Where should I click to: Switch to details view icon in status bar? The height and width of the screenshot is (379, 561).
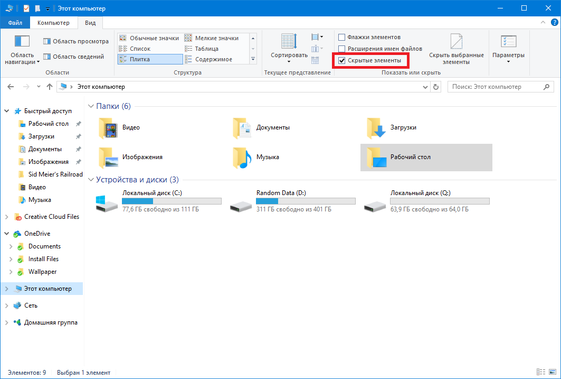541,373
